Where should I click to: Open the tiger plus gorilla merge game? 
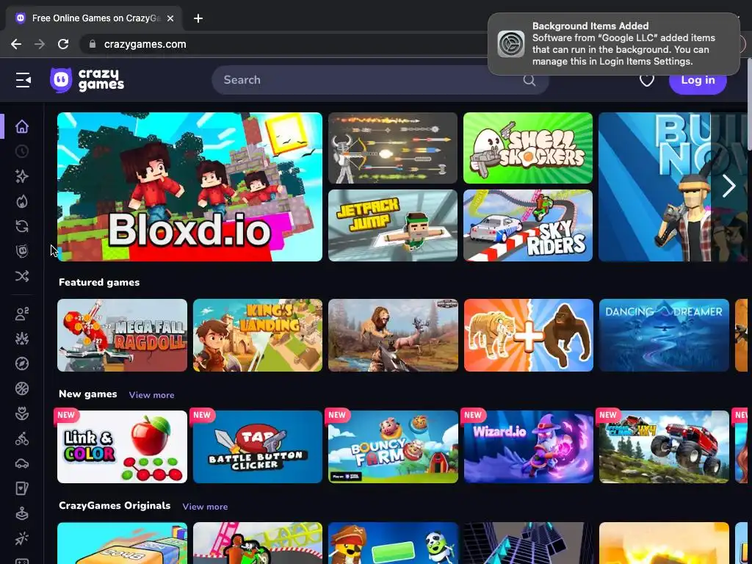[529, 335]
